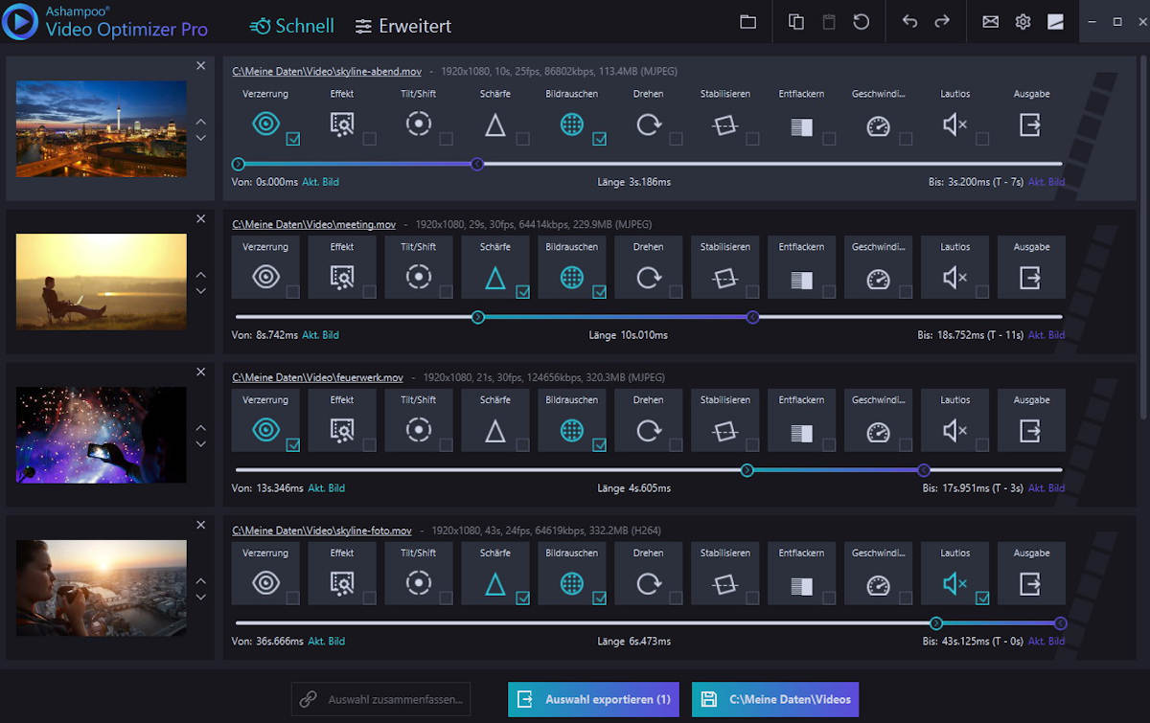Click the trim end handle on meeting.mov timeline
The image size is (1150, 723).
pos(752,317)
